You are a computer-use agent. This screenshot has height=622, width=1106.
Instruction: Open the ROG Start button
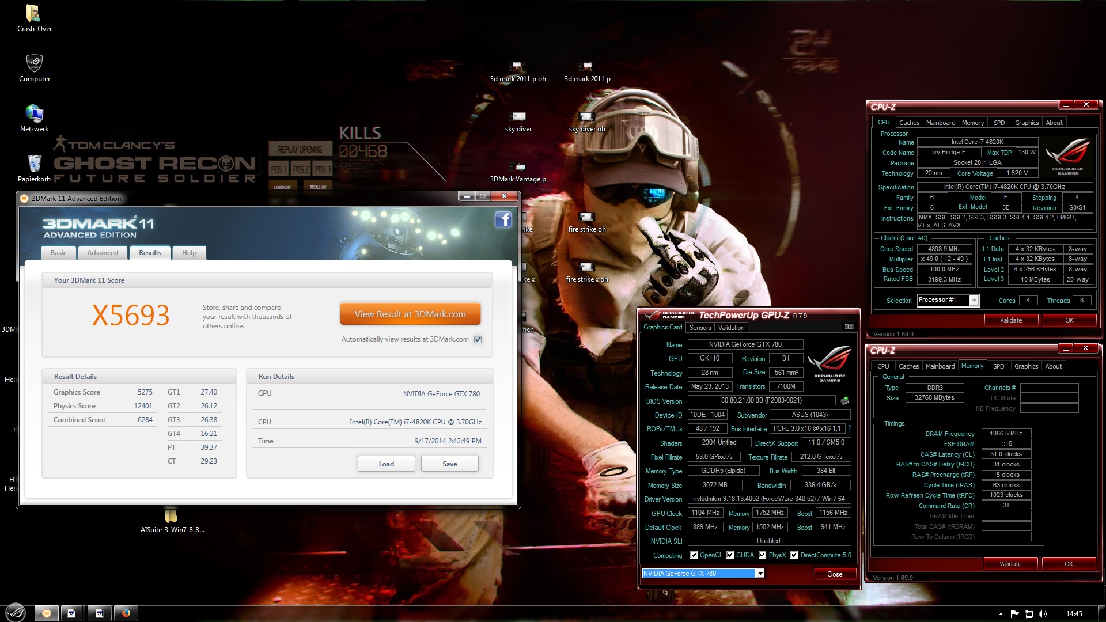point(16,613)
